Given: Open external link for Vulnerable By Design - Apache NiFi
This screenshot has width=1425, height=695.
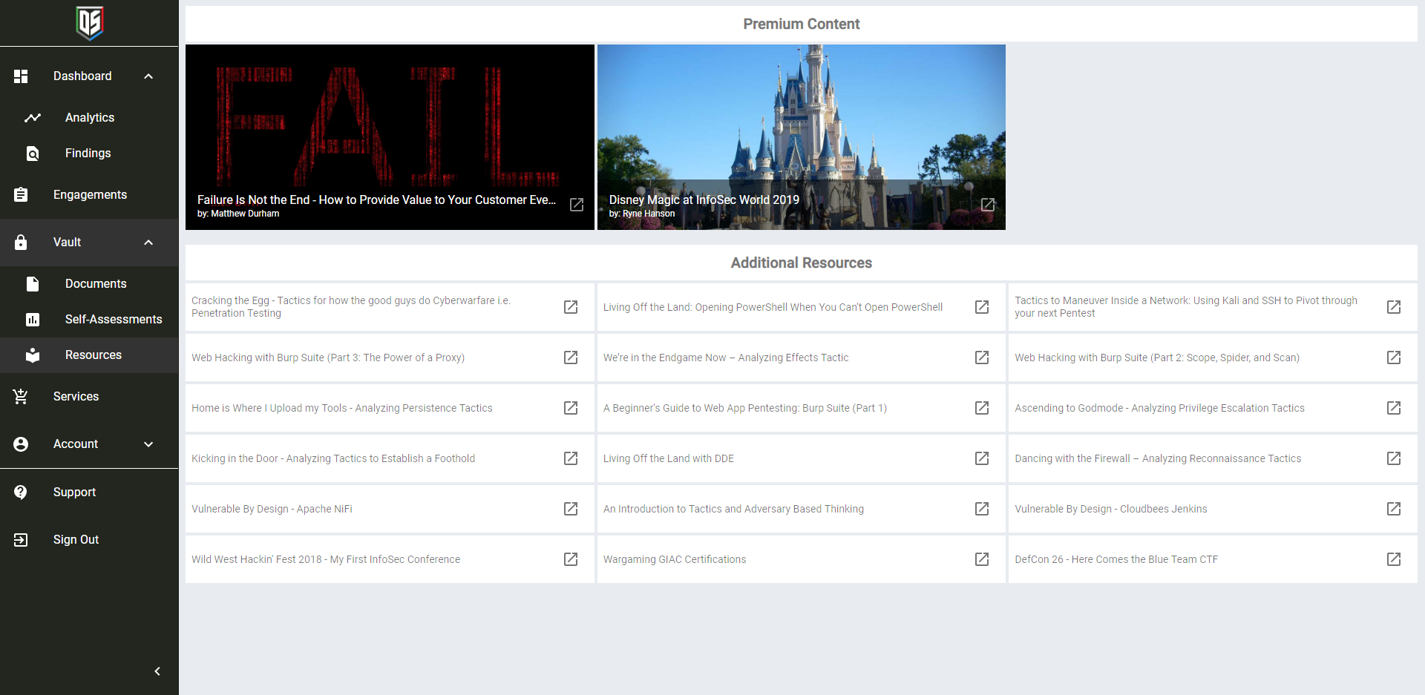Looking at the screenshot, I should click(571, 509).
